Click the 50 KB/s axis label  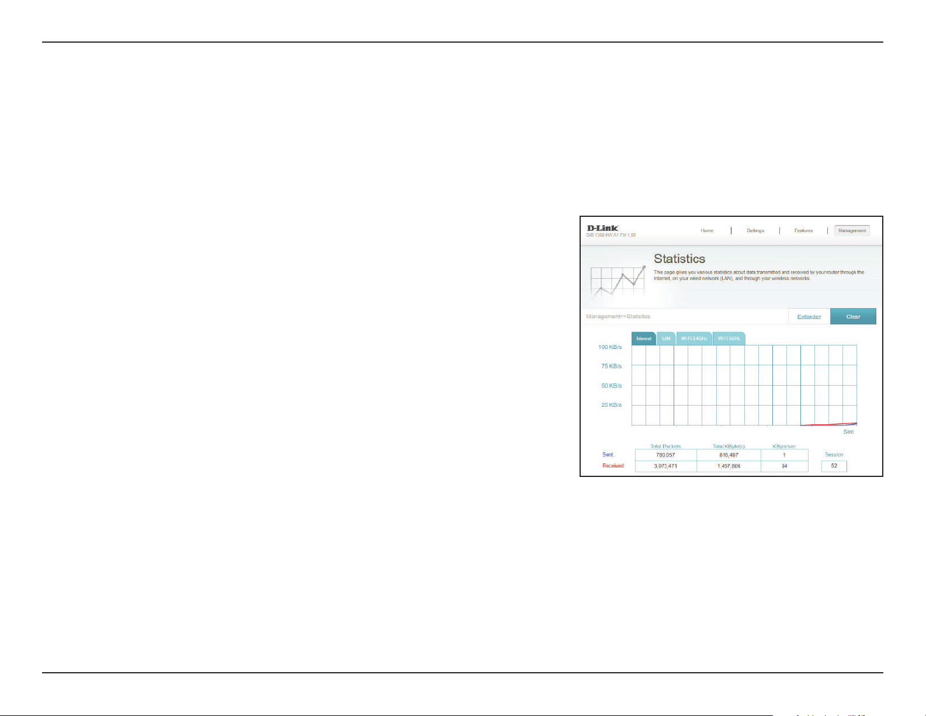[612, 386]
